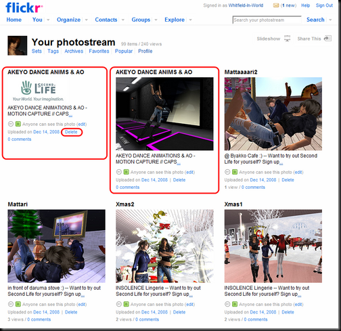Expand the Explore menu dropdown arrow
Viewport: 341px width, 331px height.
[190, 20]
